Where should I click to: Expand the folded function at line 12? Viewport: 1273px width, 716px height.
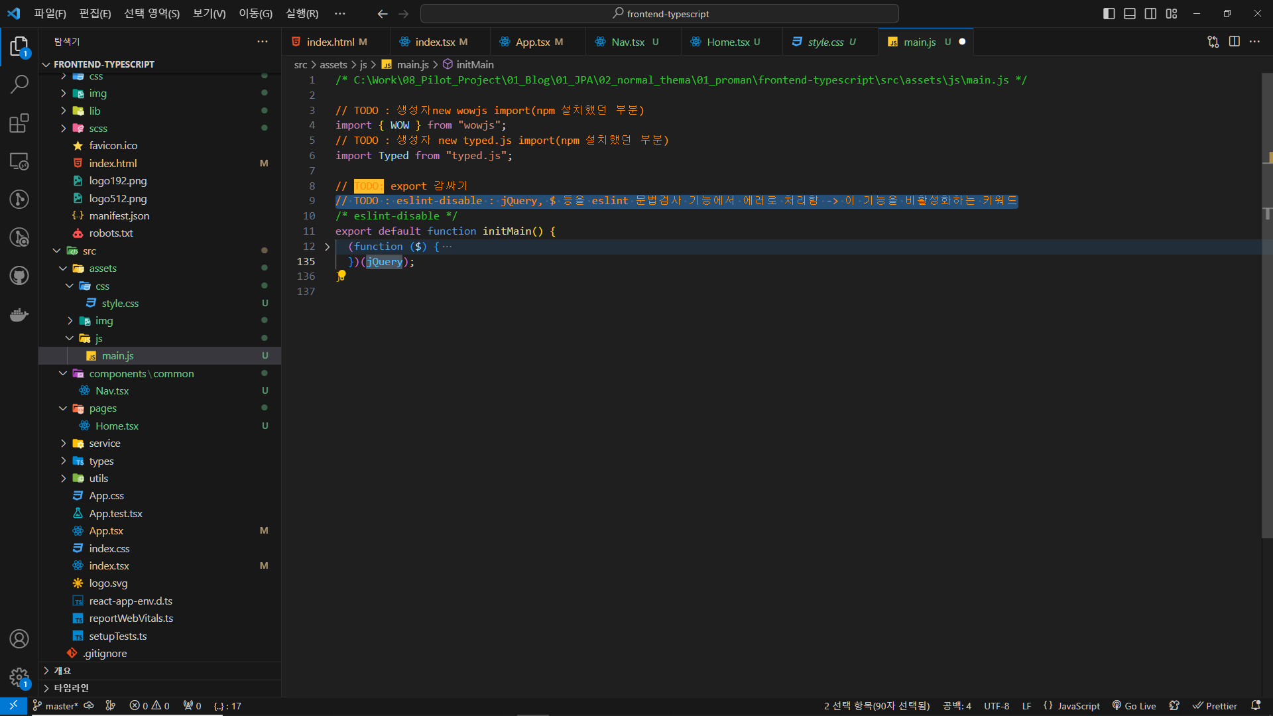(327, 247)
